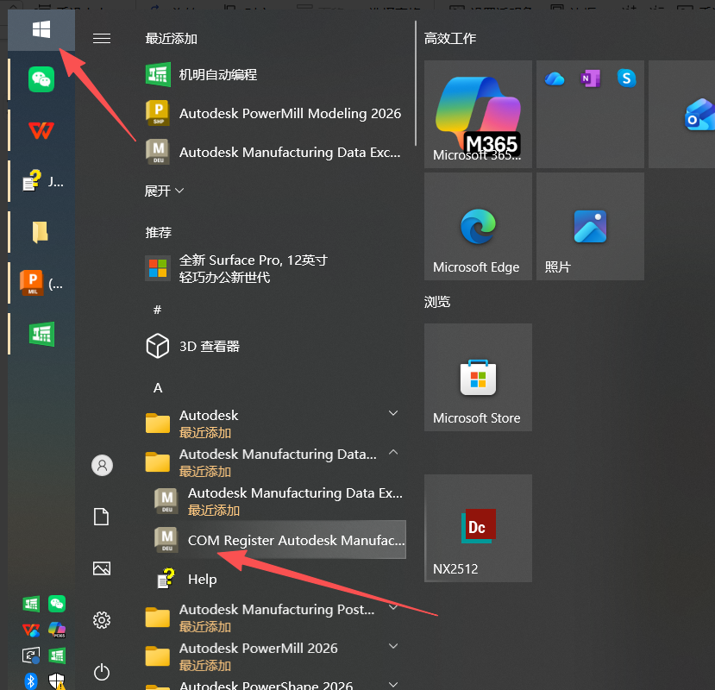This screenshot has height=690, width=715.
Task: Open File Explorer folder icon on taskbar
Action: click(41, 232)
